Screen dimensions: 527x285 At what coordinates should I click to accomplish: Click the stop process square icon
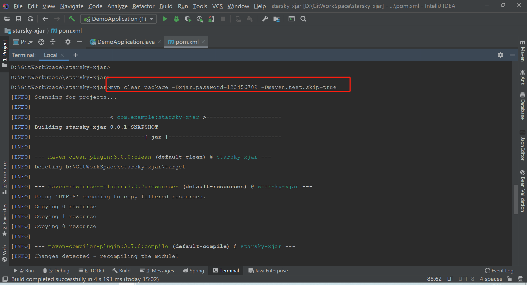(x=223, y=19)
